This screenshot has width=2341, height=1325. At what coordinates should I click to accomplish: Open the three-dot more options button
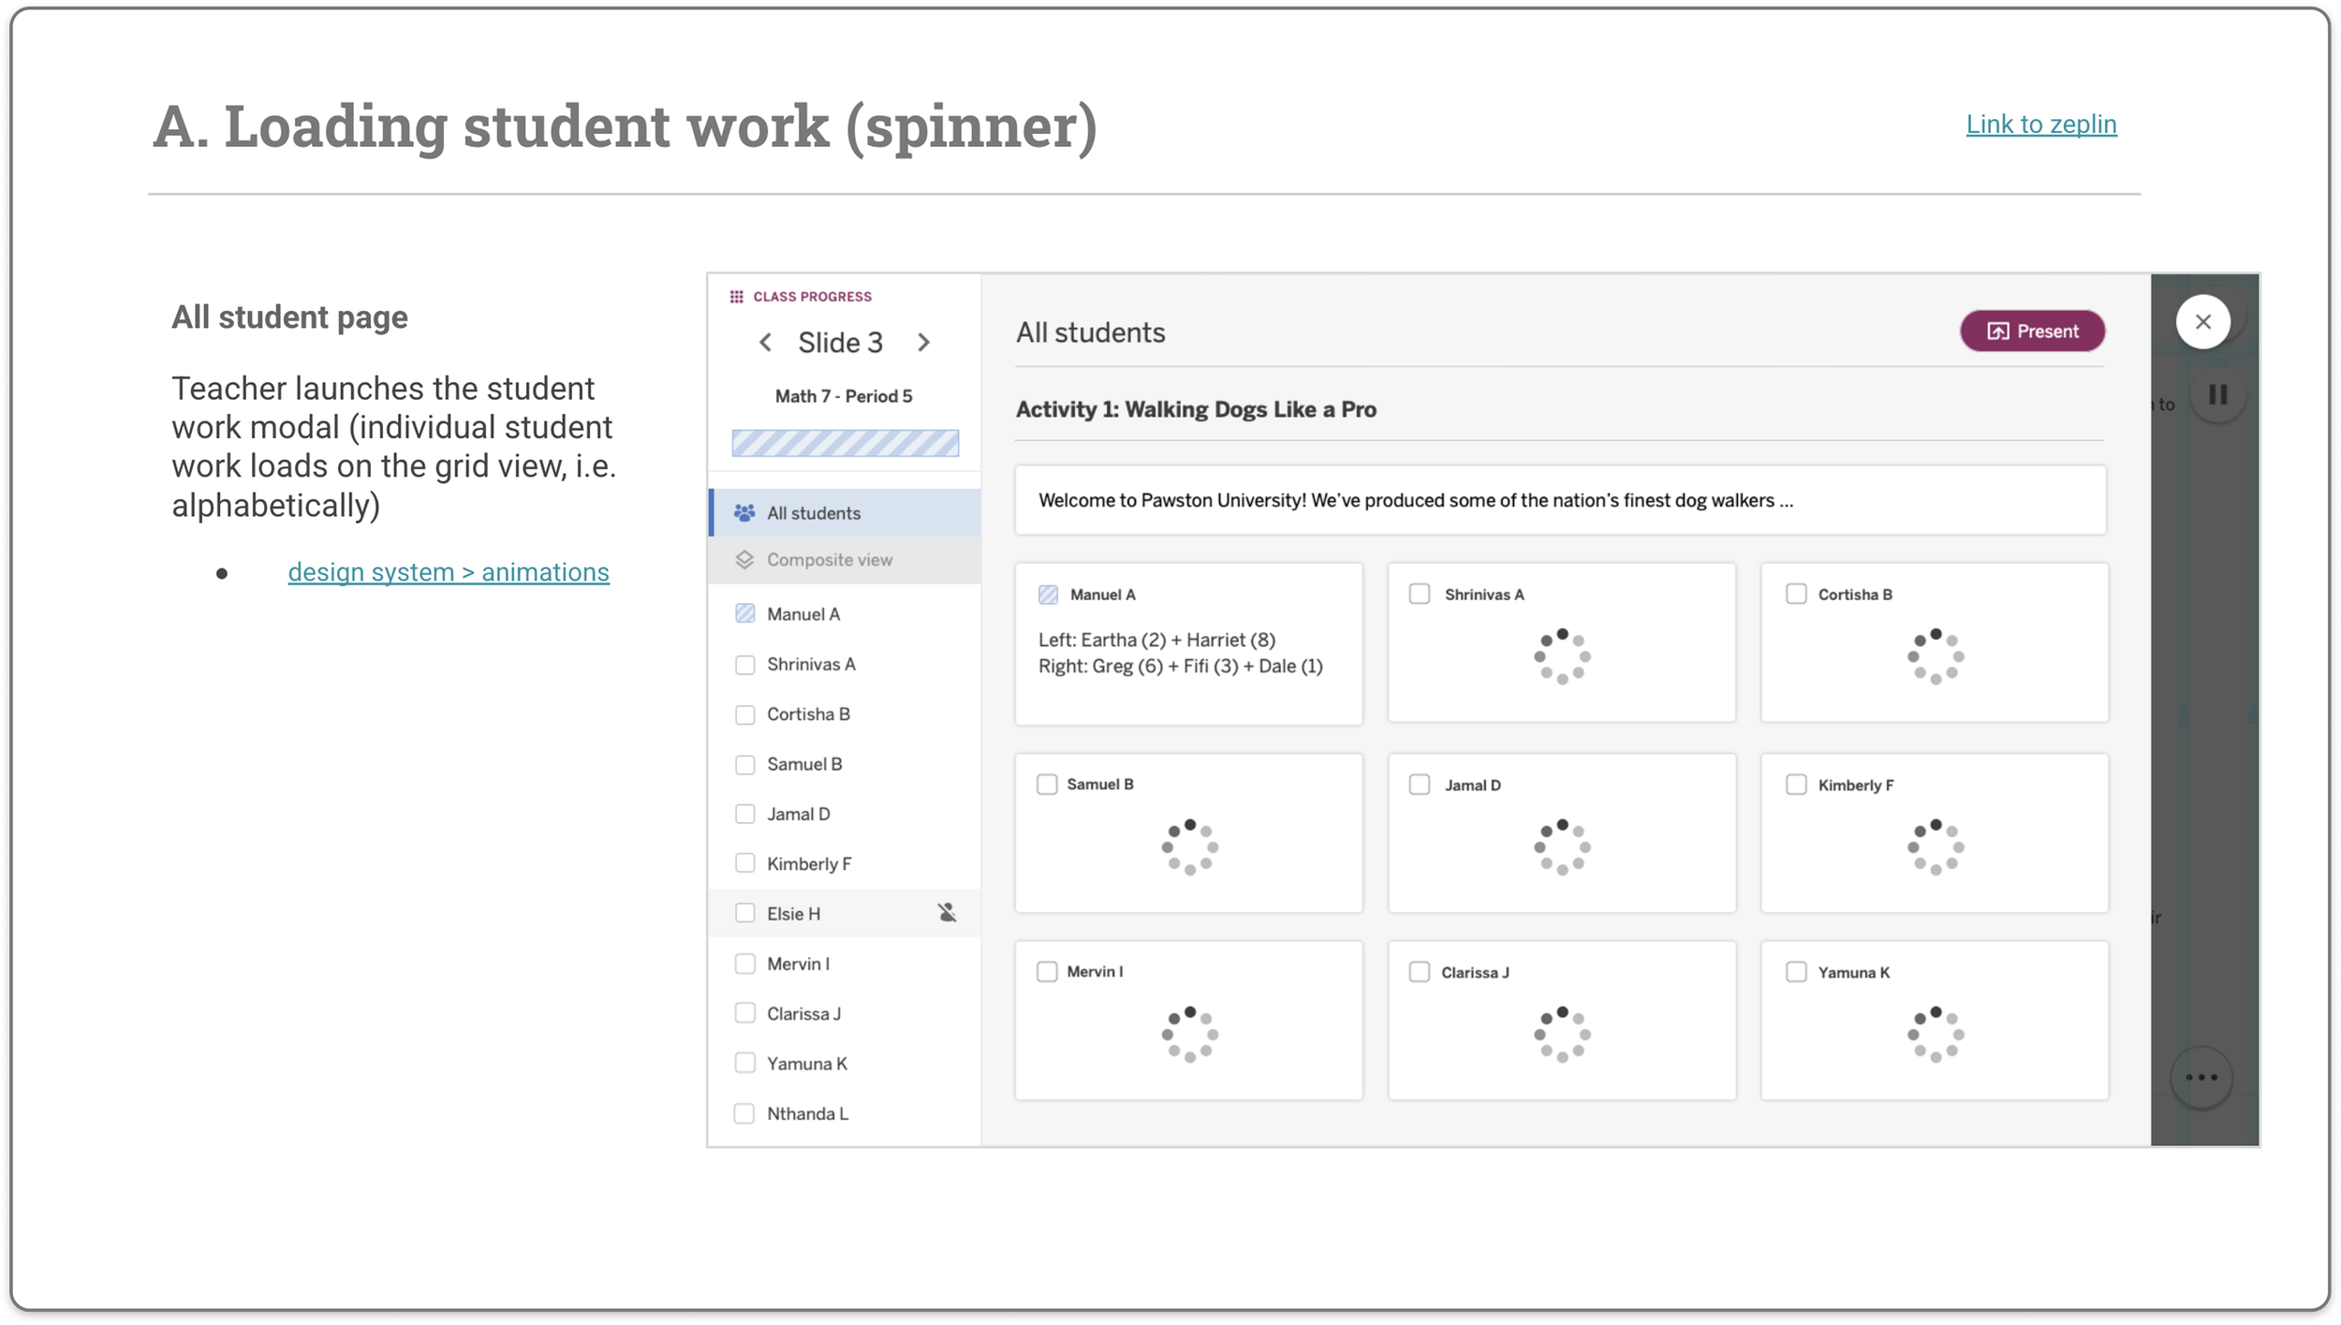2201,1078
